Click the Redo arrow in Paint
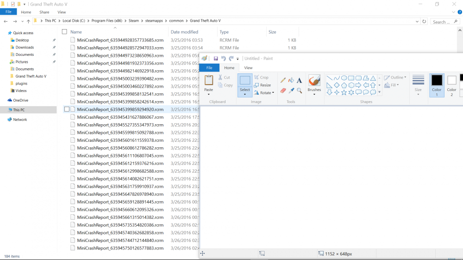 (x=231, y=59)
